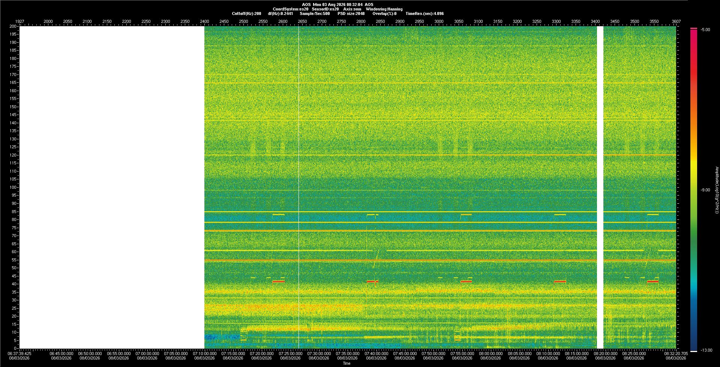Select the 'df(Hz):0.2441' parameter text
This screenshot has height=367, width=720.
[x=280, y=13]
